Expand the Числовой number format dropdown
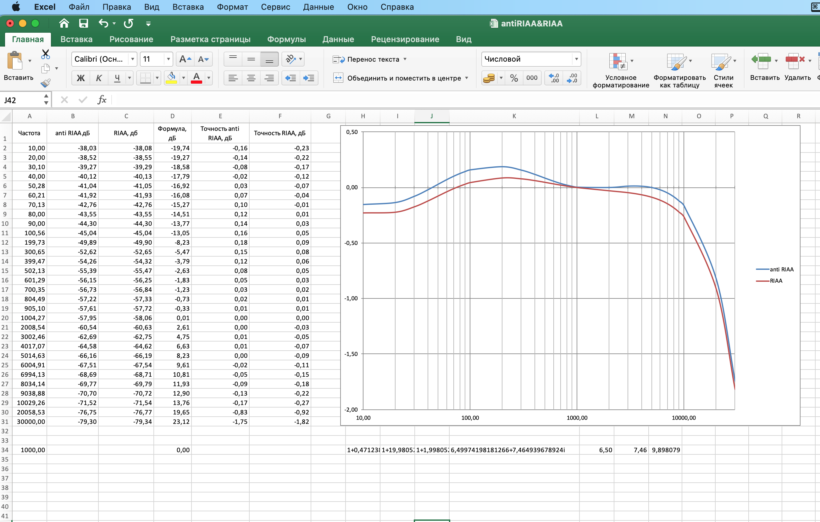This screenshot has width=820, height=522. pos(576,59)
